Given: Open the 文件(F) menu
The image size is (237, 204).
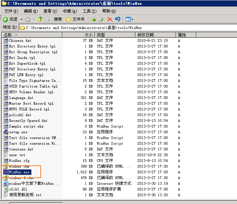Looking at the screenshot, I should (11, 11).
